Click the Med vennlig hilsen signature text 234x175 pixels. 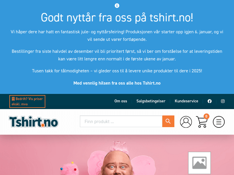click(117, 83)
